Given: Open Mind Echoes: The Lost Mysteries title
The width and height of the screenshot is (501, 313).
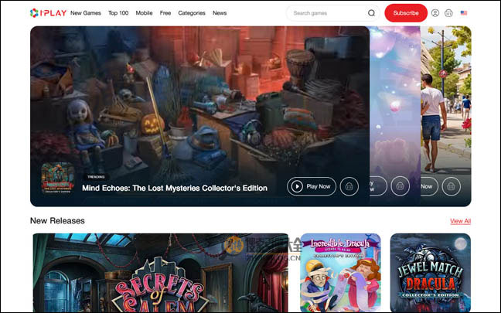Looking at the screenshot, I should pos(175,188).
